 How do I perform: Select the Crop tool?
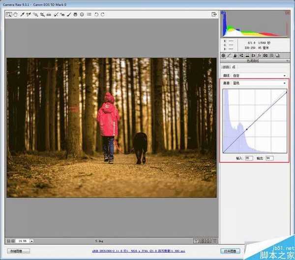point(42,15)
